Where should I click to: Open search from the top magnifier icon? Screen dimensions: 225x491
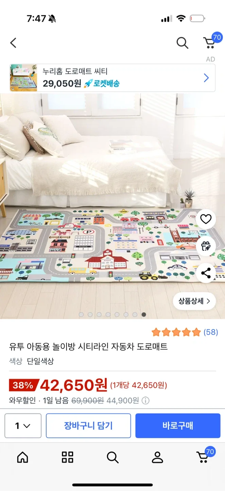pyautogui.click(x=183, y=43)
